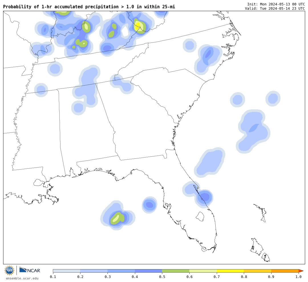Click the NCAR logo
308x282 pixels.
click(x=30, y=270)
